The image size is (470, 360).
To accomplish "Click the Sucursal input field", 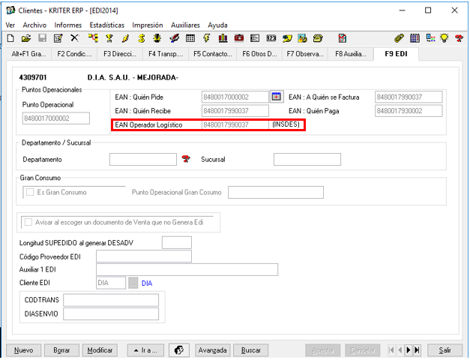I will click(307, 159).
